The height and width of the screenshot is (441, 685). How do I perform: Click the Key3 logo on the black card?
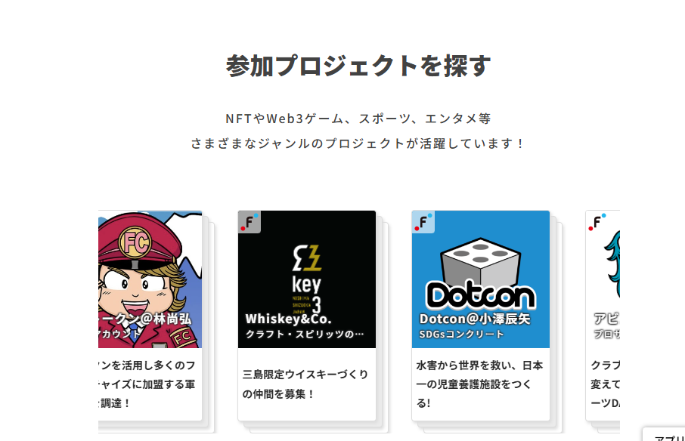point(307,279)
